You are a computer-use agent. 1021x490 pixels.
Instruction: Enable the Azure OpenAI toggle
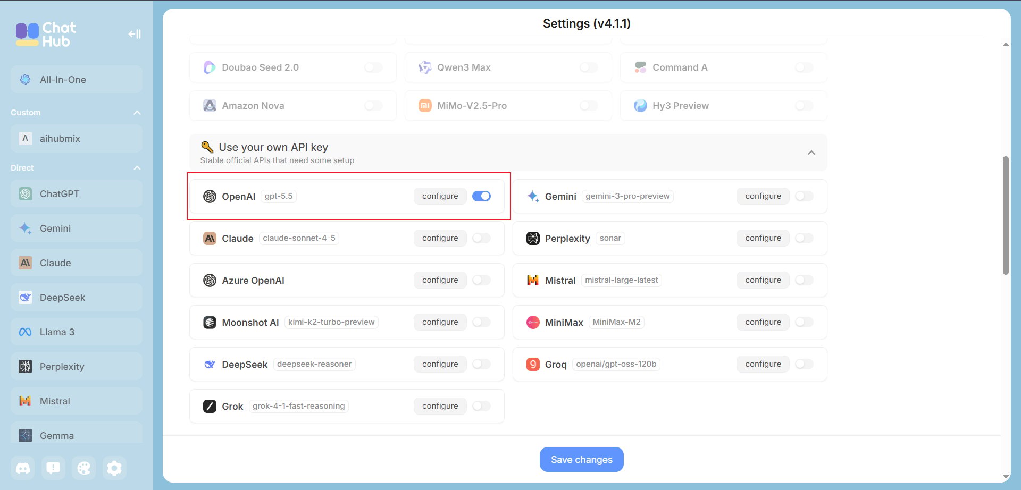[481, 280]
